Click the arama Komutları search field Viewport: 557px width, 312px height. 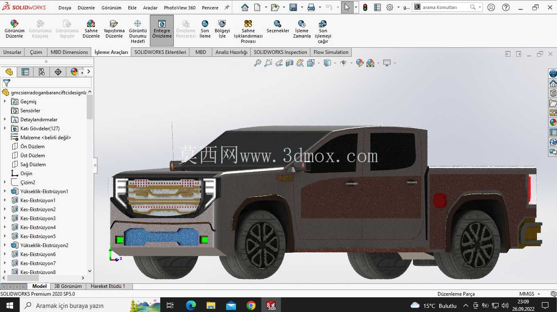[x=445, y=7]
